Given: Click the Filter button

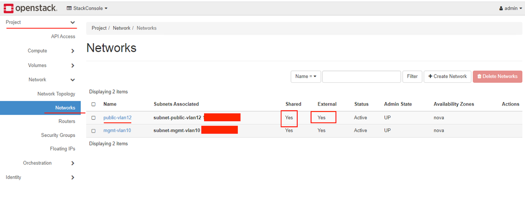Looking at the screenshot, I should click(x=412, y=77).
